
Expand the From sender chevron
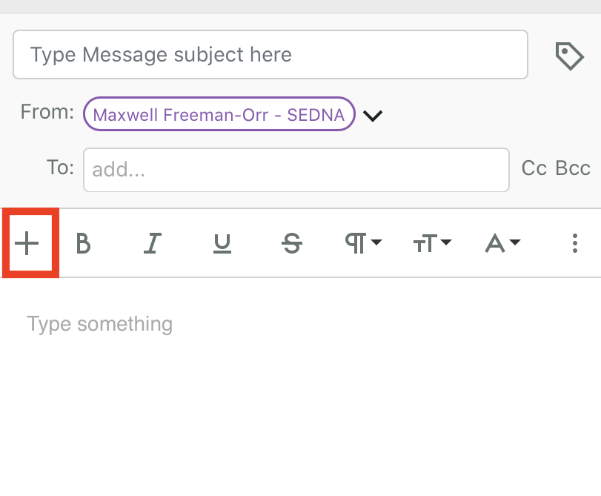[x=373, y=116]
